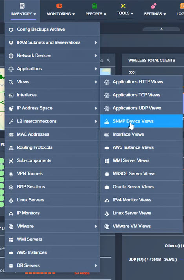Click the Config Backups Archive refresh icon
The width and height of the screenshot is (184, 280).
[x=11, y=29]
